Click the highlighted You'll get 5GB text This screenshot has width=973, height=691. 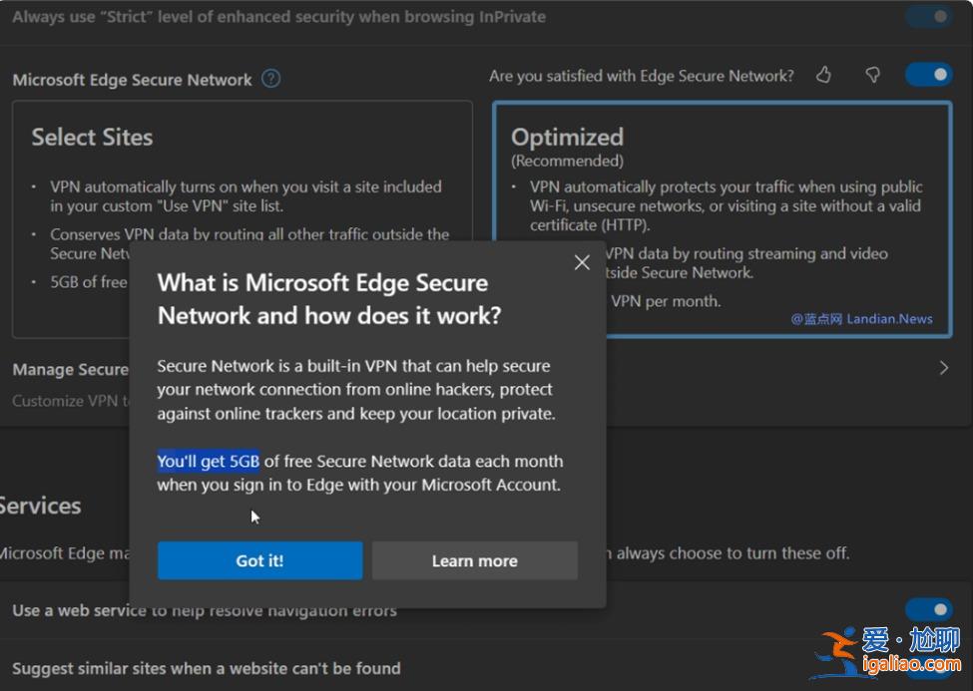(208, 461)
